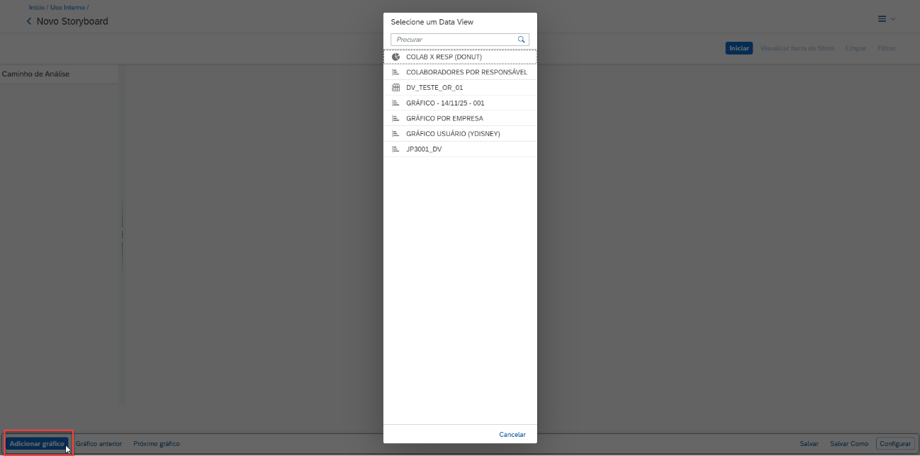Focus the Procurar search field
This screenshot has width=920, height=456.
pyautogui.click(x=454, y=40)
